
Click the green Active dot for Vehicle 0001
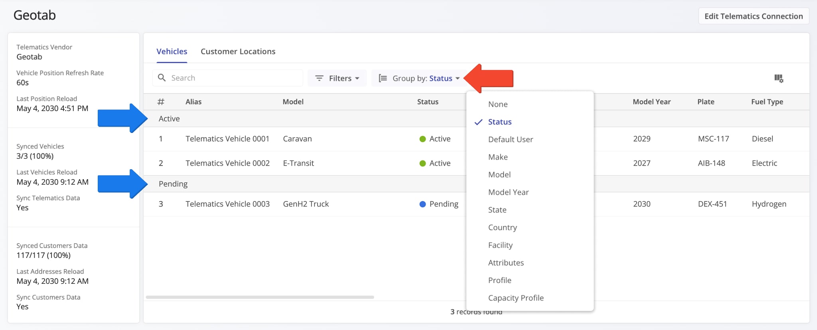point(422,139)
